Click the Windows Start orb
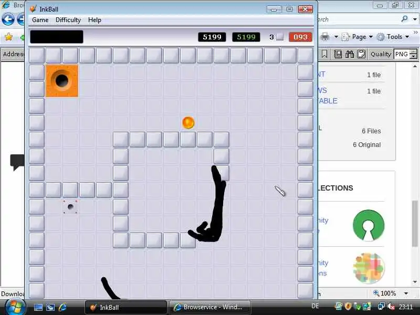This screenshot has width=420, height=315. (x=15, y=307)
